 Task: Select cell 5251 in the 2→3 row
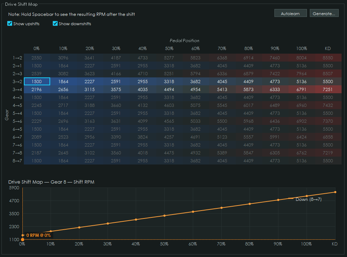169,74
